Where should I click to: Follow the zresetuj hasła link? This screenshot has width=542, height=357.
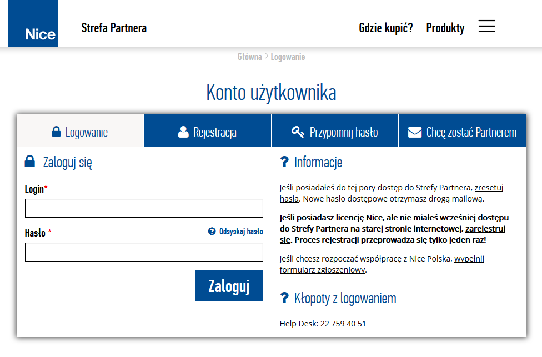point(489,188)
